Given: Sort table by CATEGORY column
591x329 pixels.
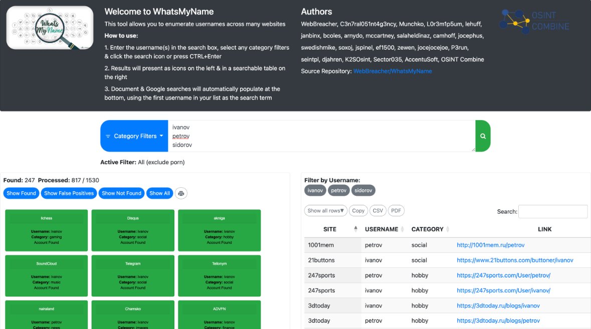Looking at the screenshot, I should [x=430, y=229].
